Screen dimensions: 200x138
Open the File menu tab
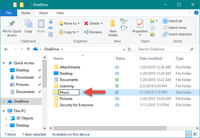(9, 13)
